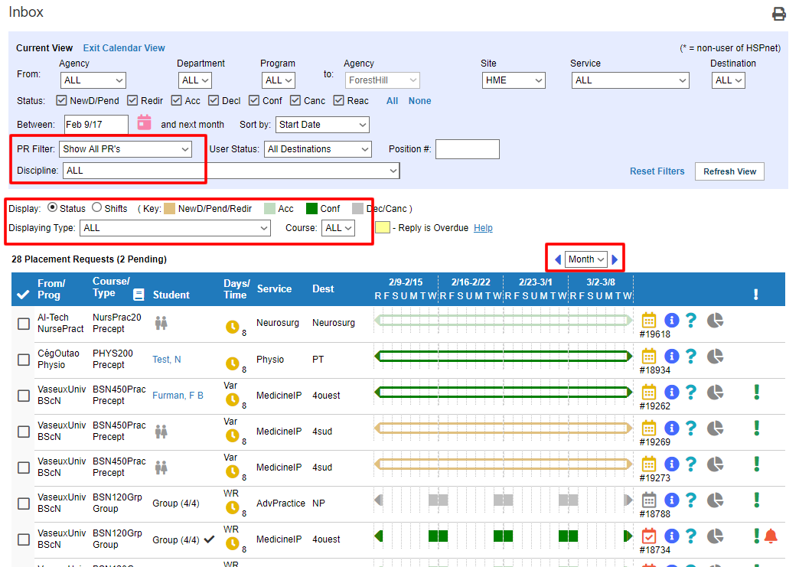This screenshot has height=567, width=799.
Task: Select the Shifts display radio button
Action: pyautogui.click(x=97, y=207)
